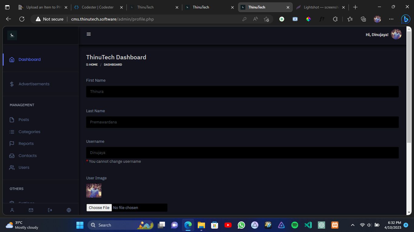Reload the current page

(22, 19)
